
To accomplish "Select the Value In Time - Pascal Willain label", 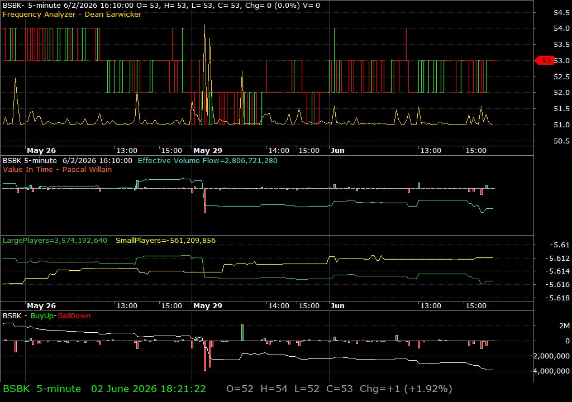I will tap(58, 169).
